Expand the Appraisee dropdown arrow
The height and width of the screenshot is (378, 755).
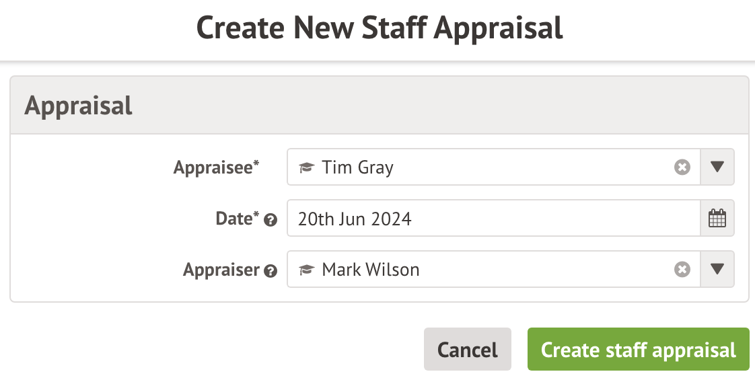[x=717, y=167]
